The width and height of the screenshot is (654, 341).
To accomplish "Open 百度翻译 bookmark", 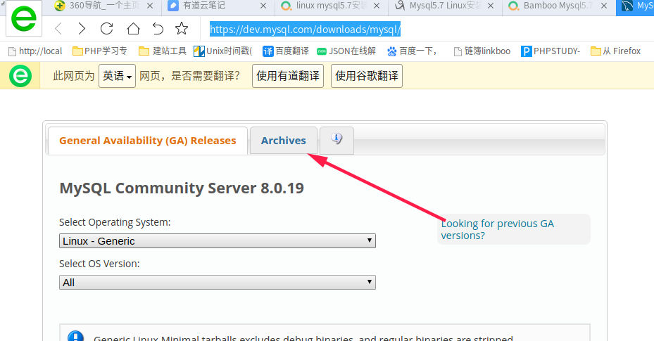I will point(286,51).
